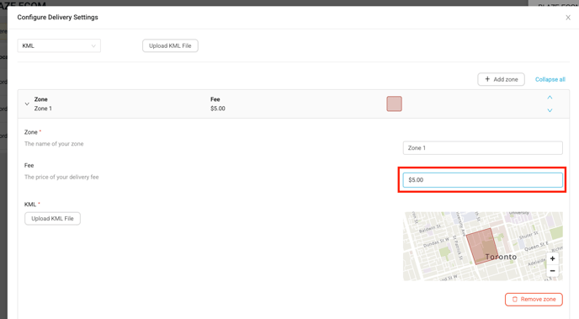Focus the Zone name input field
The height and width of the screenshot is (319, 579).
(482, 147)
